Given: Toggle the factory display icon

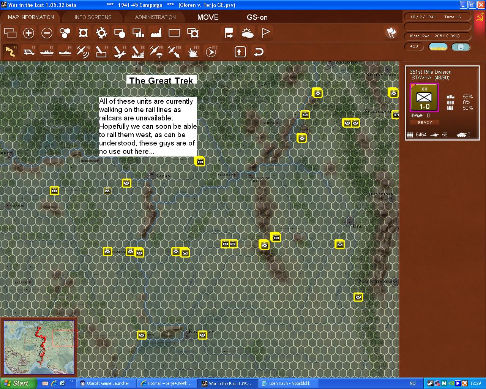Looking at the screenshot, I should [x=156, y=33].
